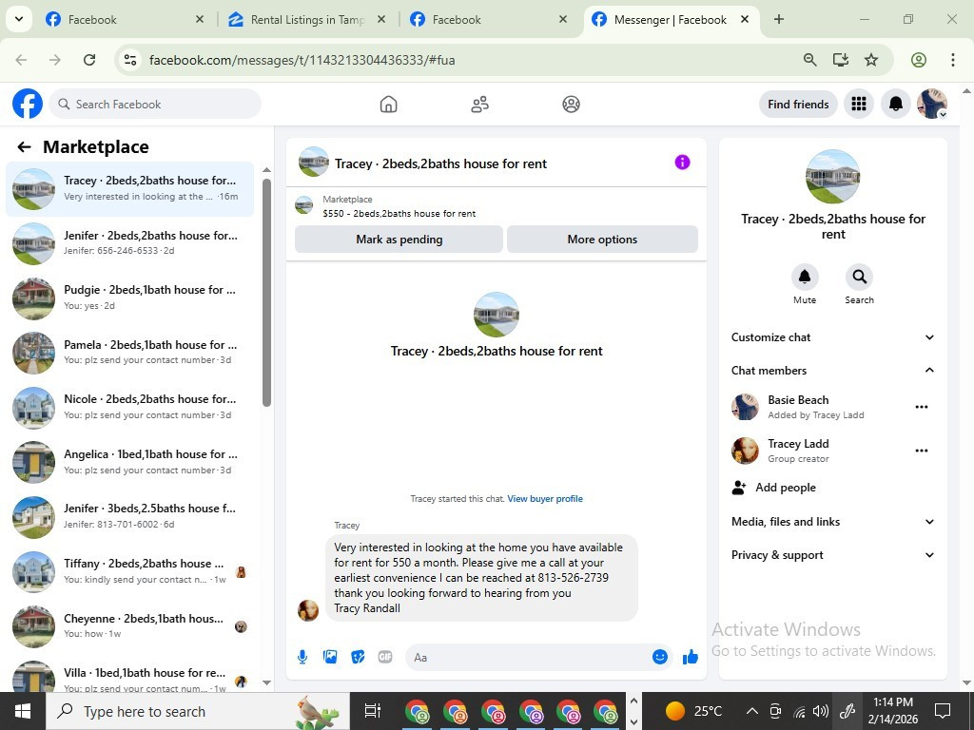Open the Pudgie 2beds,1bath conversation
Viewport: 974px width, 730px height.
coord(129,298)
